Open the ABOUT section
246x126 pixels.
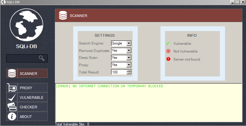[x=27, y=116]
